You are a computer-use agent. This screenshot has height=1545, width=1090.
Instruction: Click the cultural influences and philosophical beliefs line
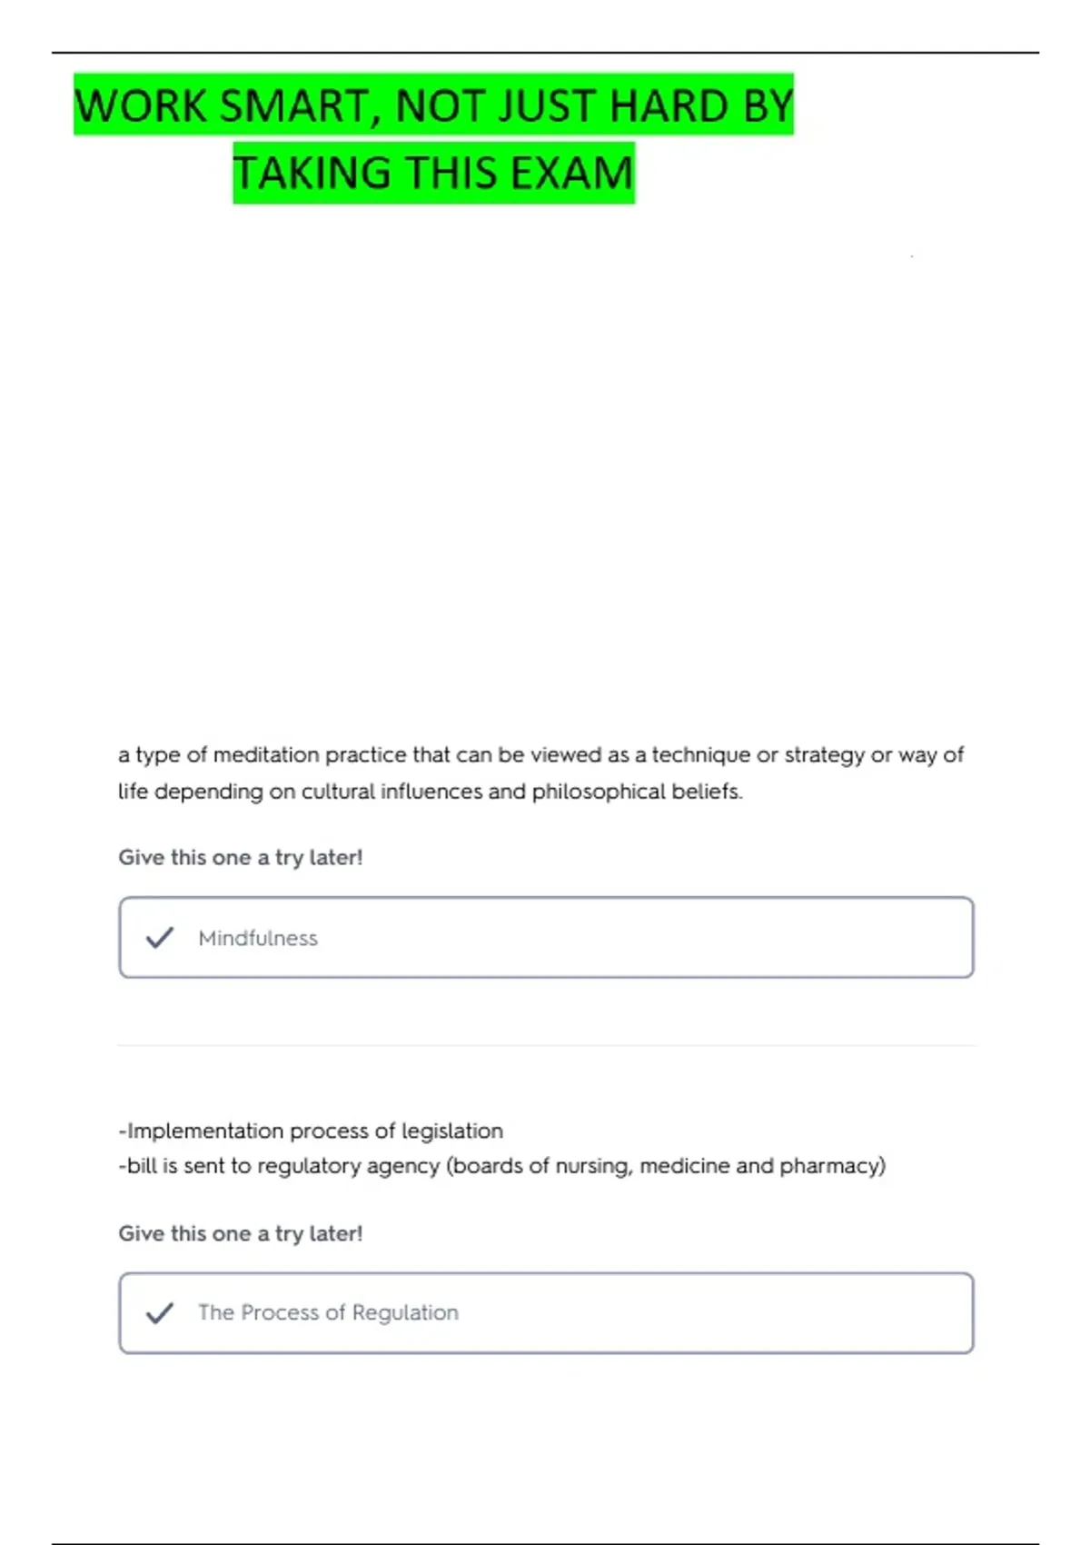[430, 792]
